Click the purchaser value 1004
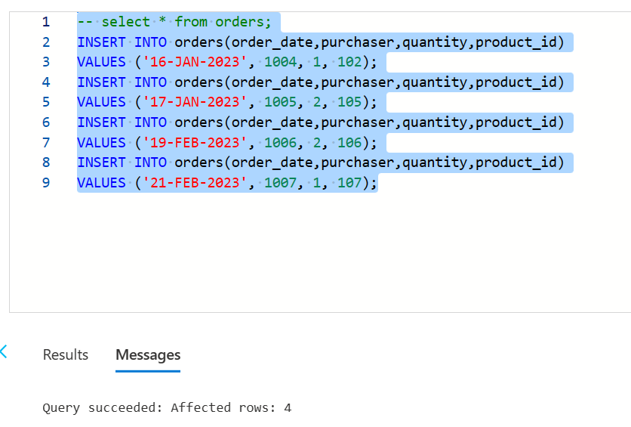This screenshot has height=427, width=631. pyautogui.click(x=280, y=62)
